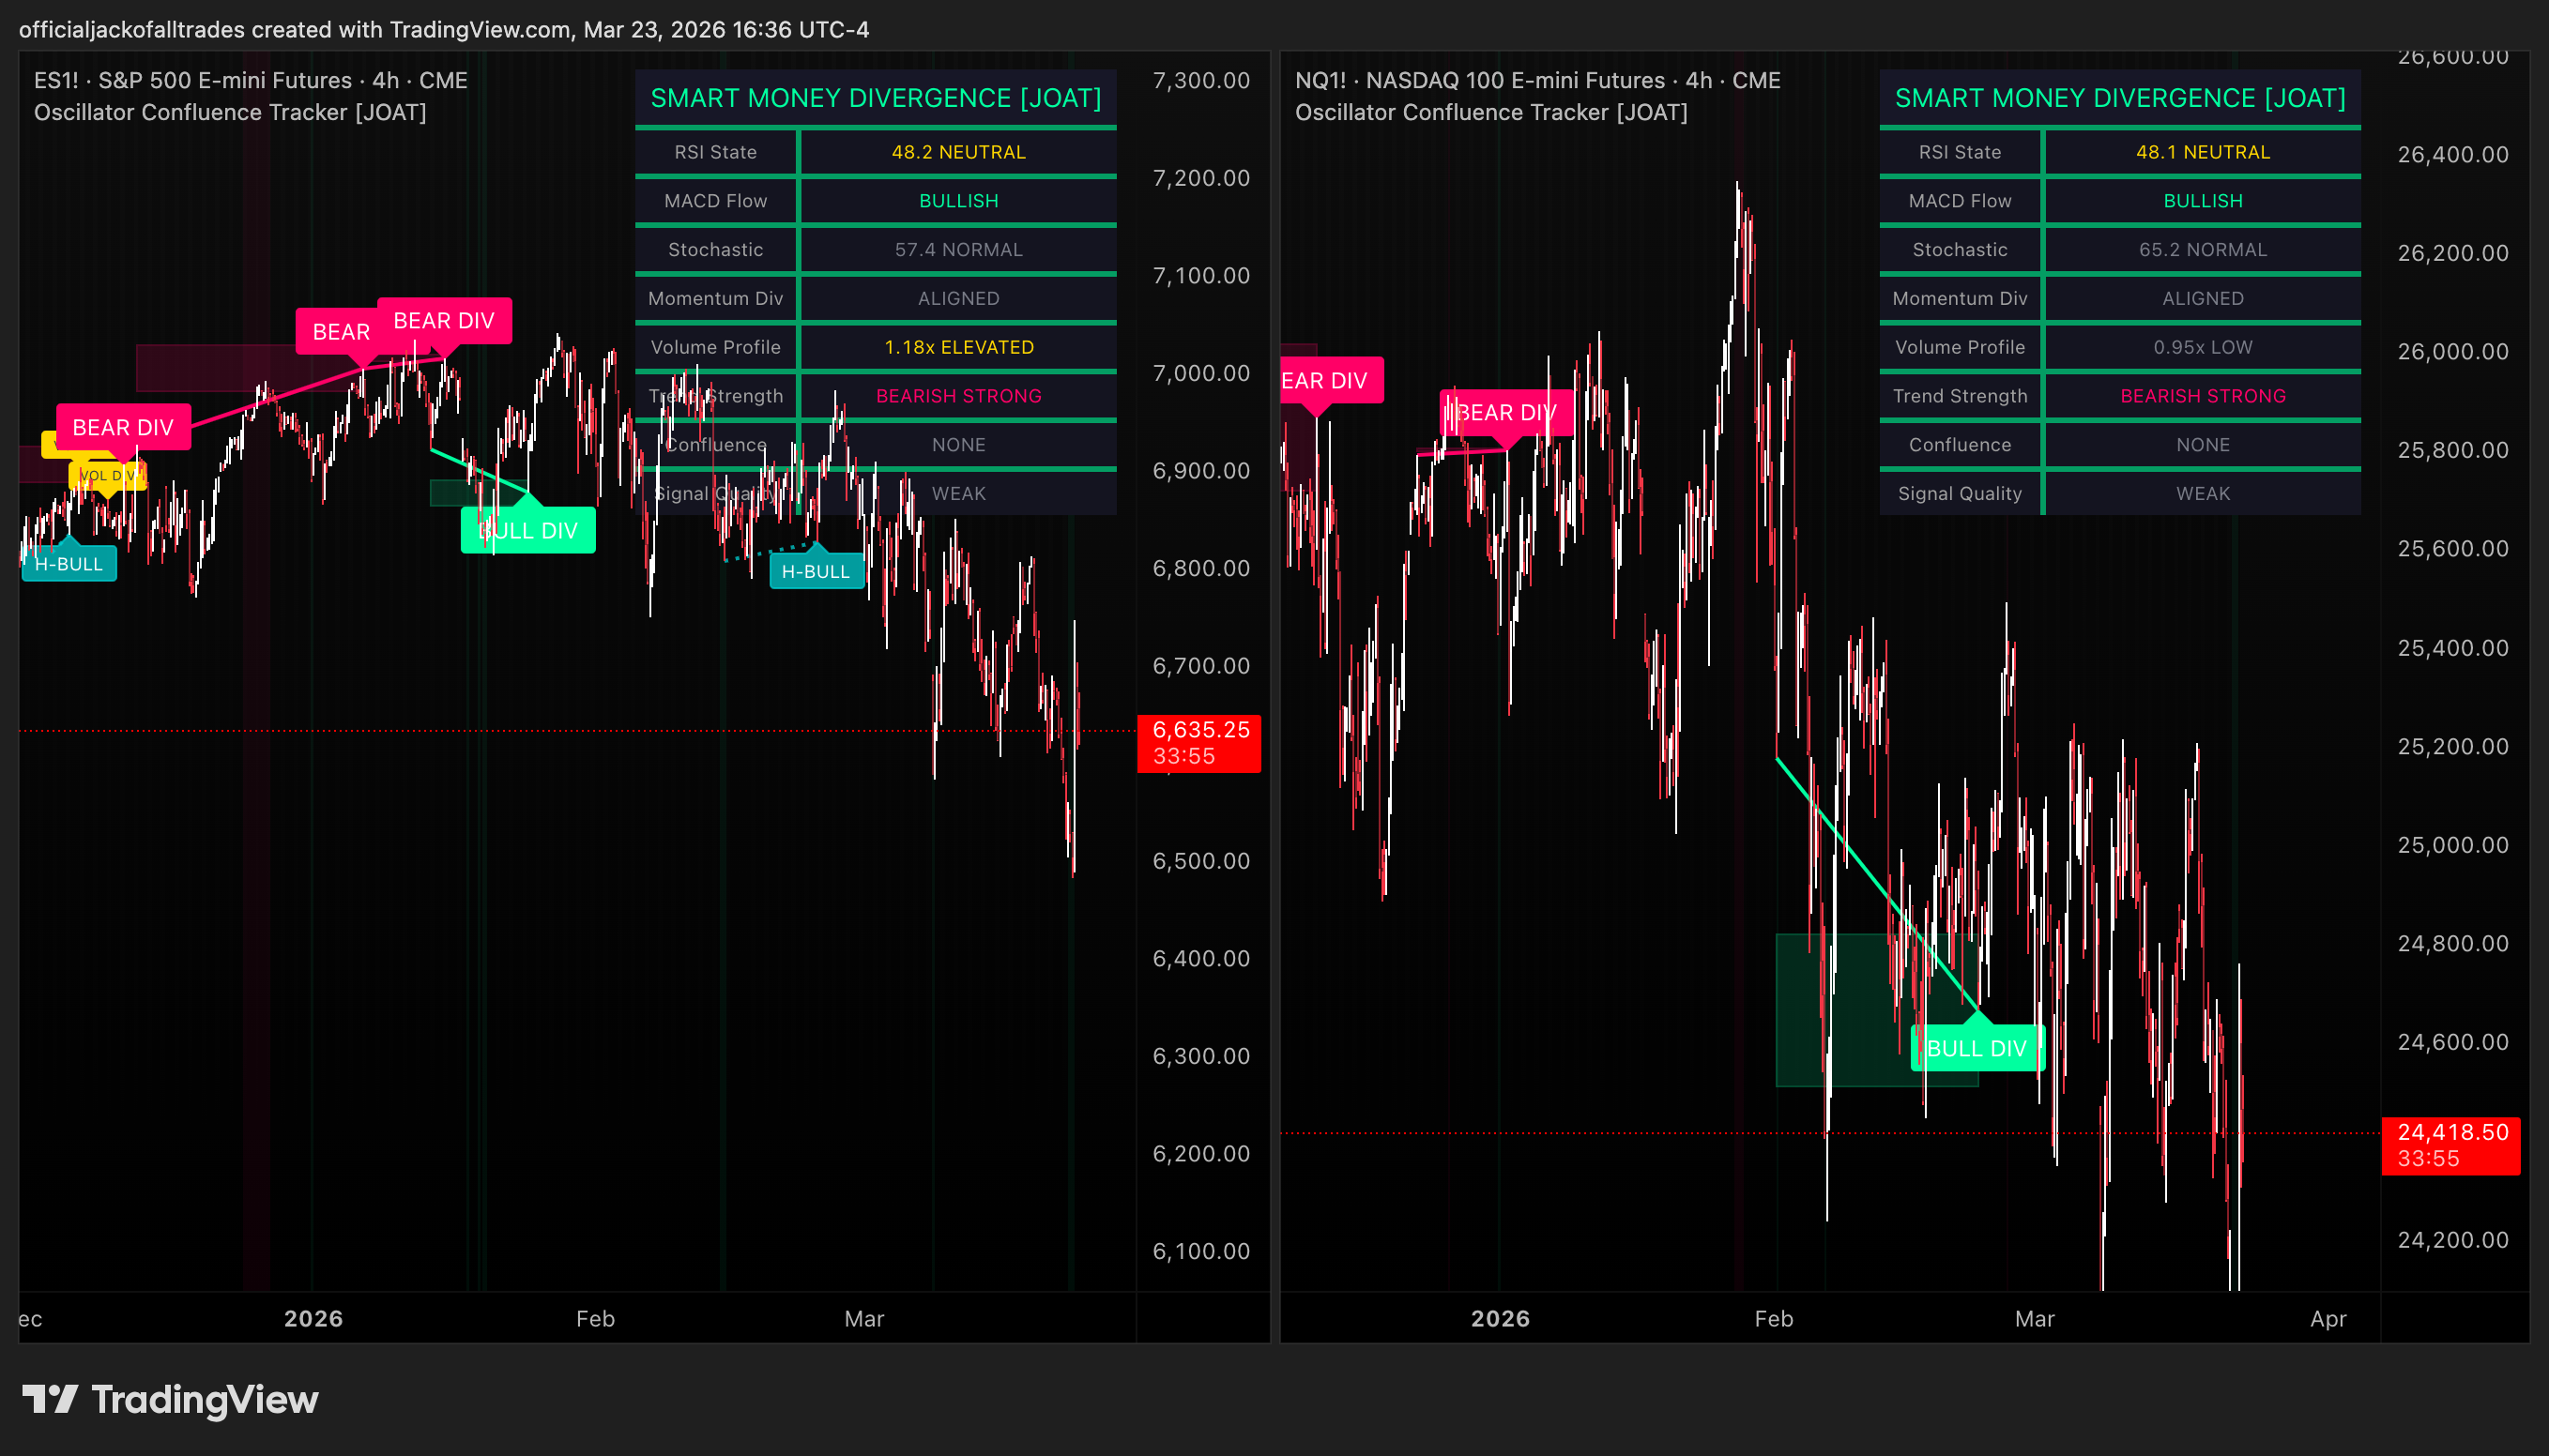Click the 48.2 NEUTRAL RSI State value
This screenshot has width=2549, height=1456.
click(x=958, y=152)
